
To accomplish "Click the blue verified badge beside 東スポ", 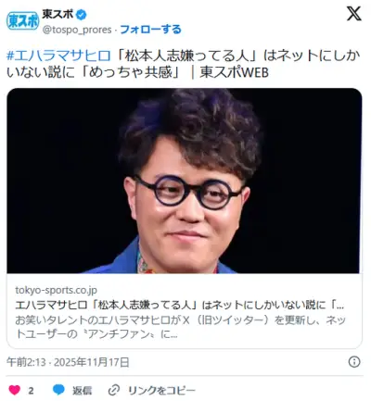I will coord(82,15).
